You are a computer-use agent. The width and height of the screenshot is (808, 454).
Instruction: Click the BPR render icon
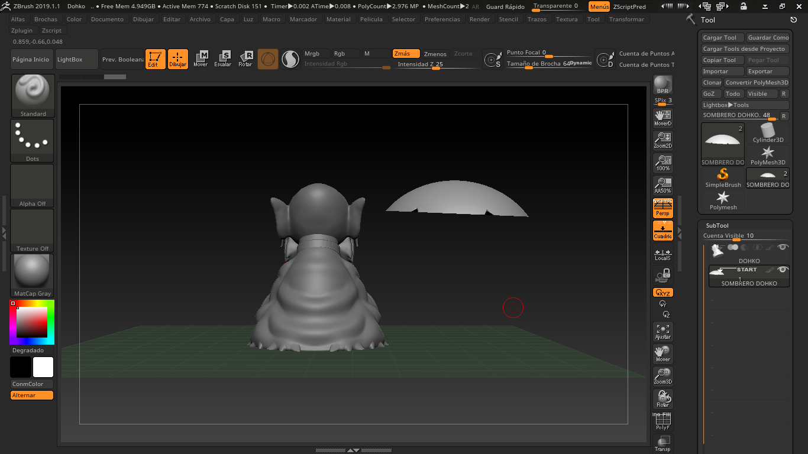point(662,85)
